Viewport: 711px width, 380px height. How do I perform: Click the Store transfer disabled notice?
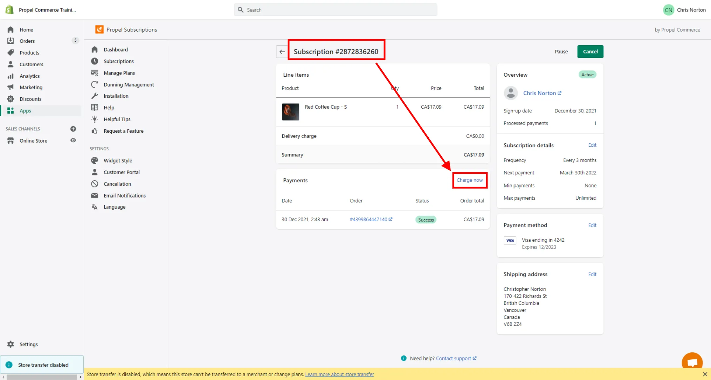pyautogui.click(x=42, y=365)
